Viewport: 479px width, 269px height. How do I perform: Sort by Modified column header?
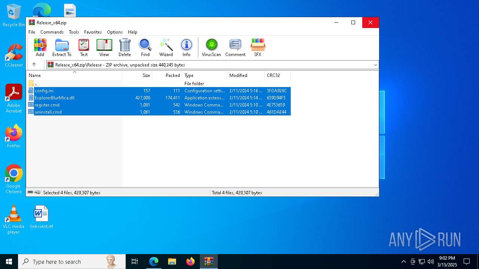coord(246,75)
